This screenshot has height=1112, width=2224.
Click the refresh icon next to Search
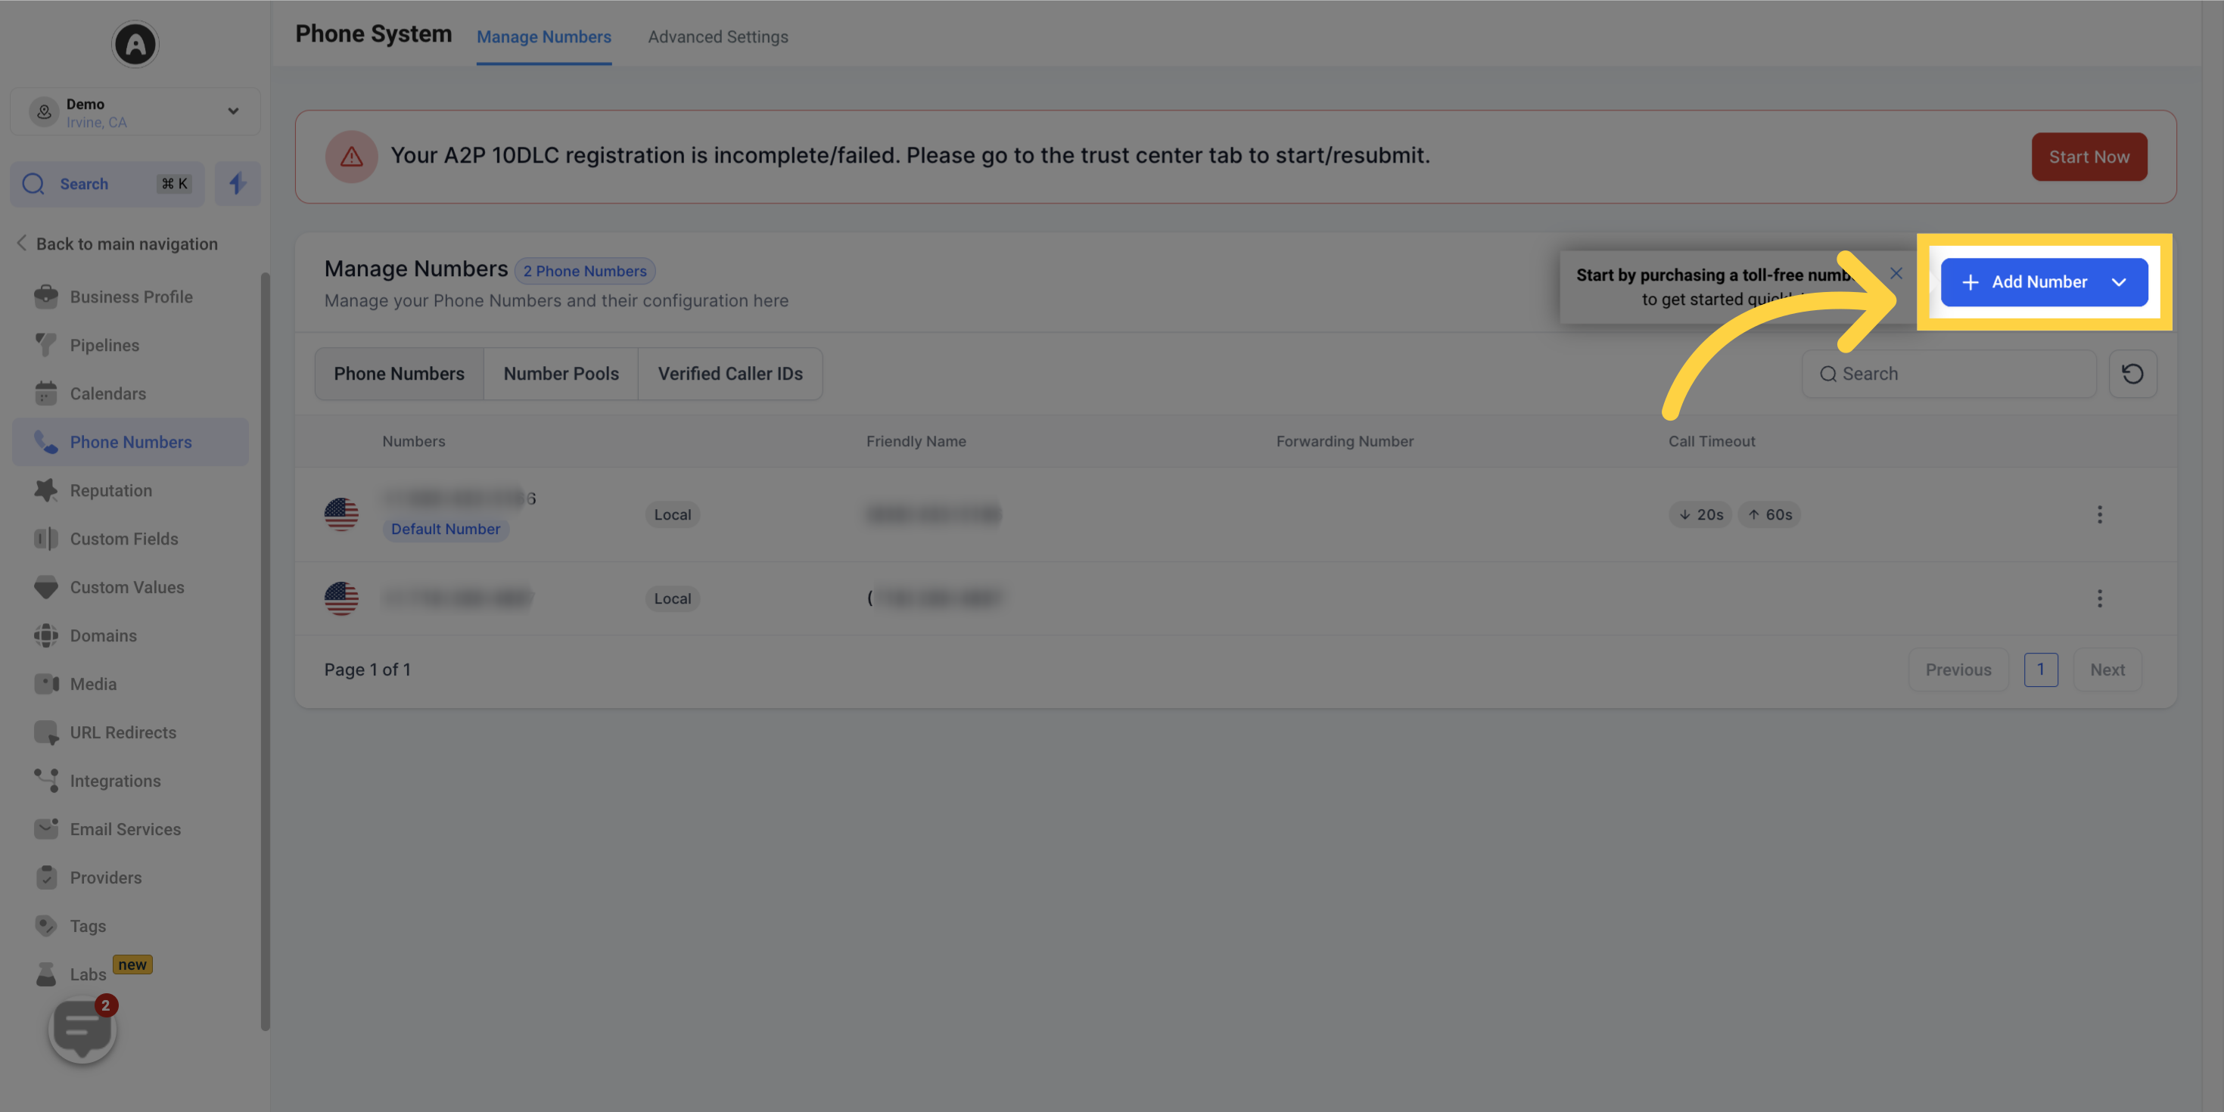click(2132, 374)
